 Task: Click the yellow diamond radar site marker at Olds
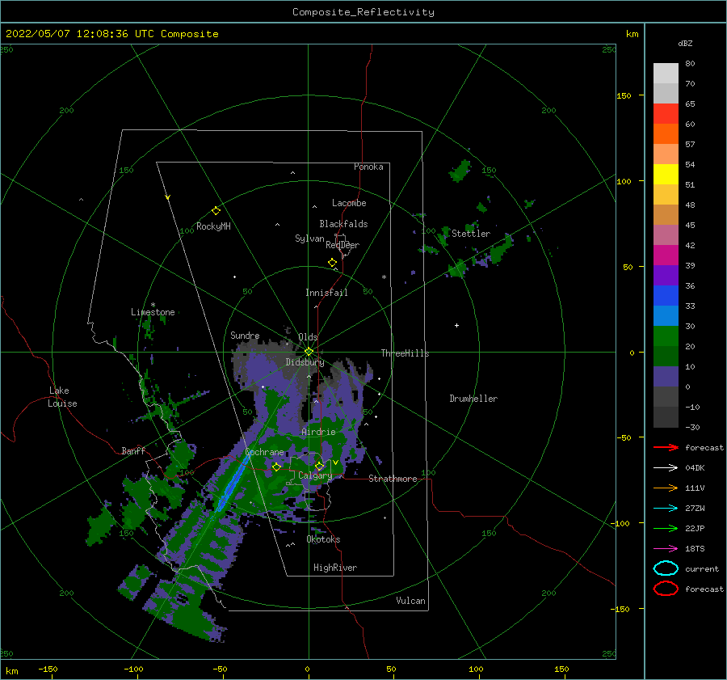point(309,352)
